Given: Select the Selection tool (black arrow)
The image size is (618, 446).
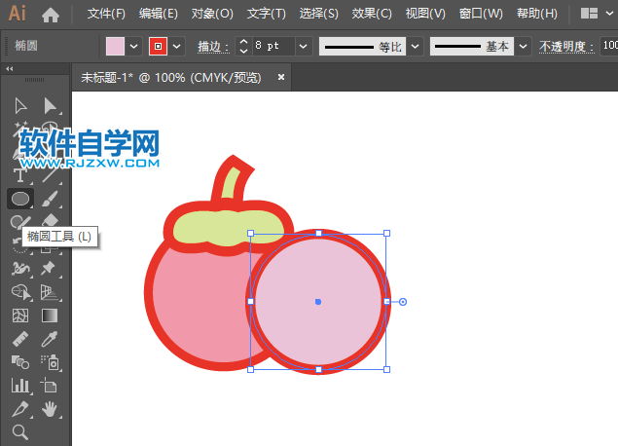Looking at the screenshot, I should (20, 106).
